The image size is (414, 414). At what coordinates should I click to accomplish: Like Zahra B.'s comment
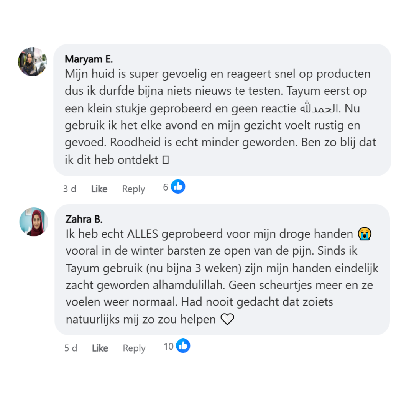(100, 348)
